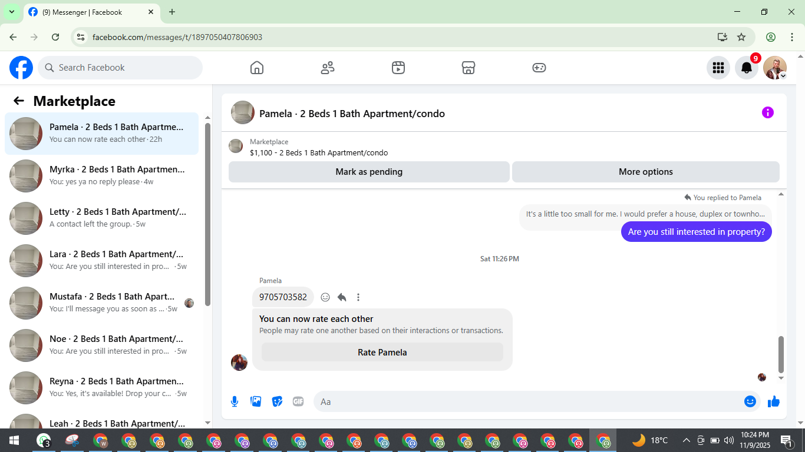Viewport: 805px width, 452px height.
Task: Open Reyna conversation in the list
Action: click(101, 388)
